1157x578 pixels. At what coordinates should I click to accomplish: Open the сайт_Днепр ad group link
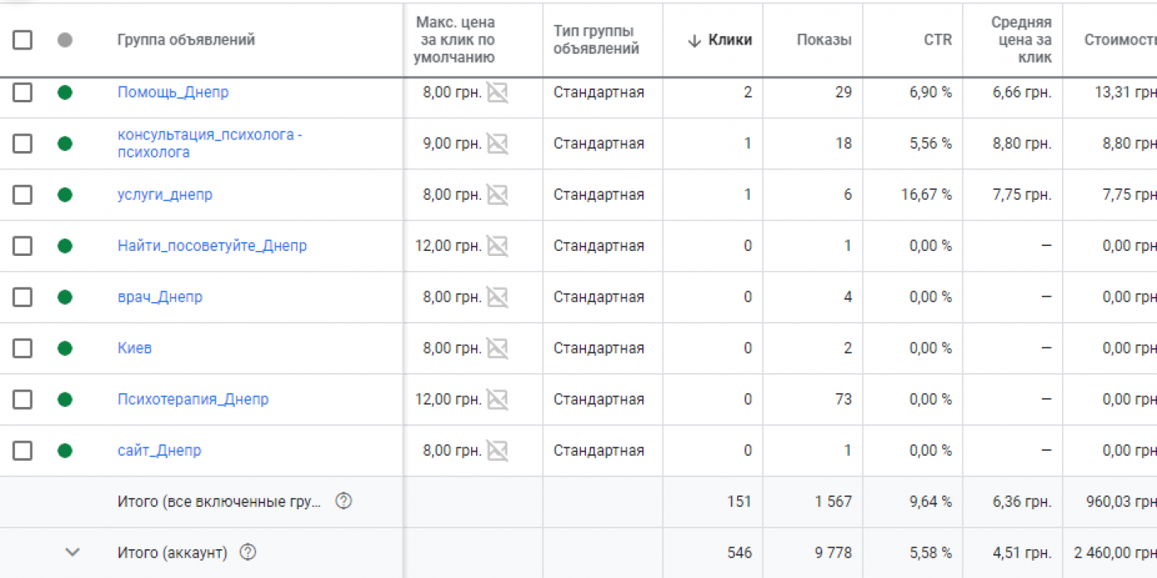click(x=160, y=451)
